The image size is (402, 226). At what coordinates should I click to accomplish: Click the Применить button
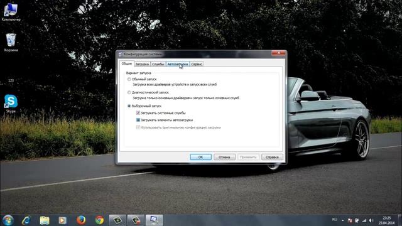pos(248,157)
